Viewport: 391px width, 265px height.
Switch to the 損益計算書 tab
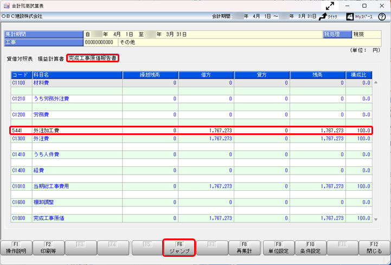pos(50,58)
